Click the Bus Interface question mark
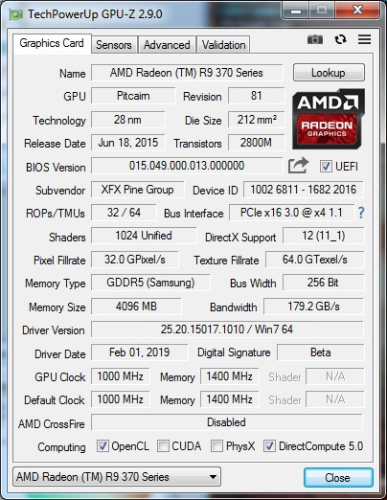Screen dimensions: 387x500 pyautogui.click(x=361, y=213)
